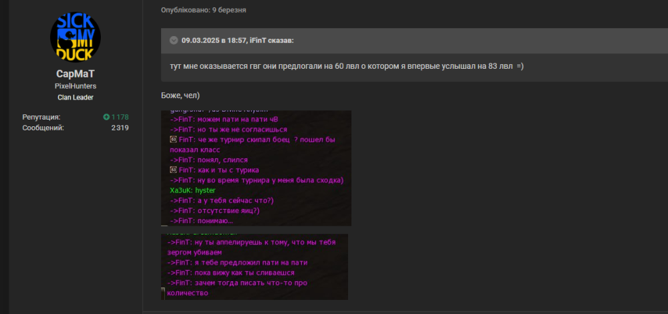The image size is (668, 314).
Task: Open the second chat screenshot about зергом
Action: (x=255, y=267)
